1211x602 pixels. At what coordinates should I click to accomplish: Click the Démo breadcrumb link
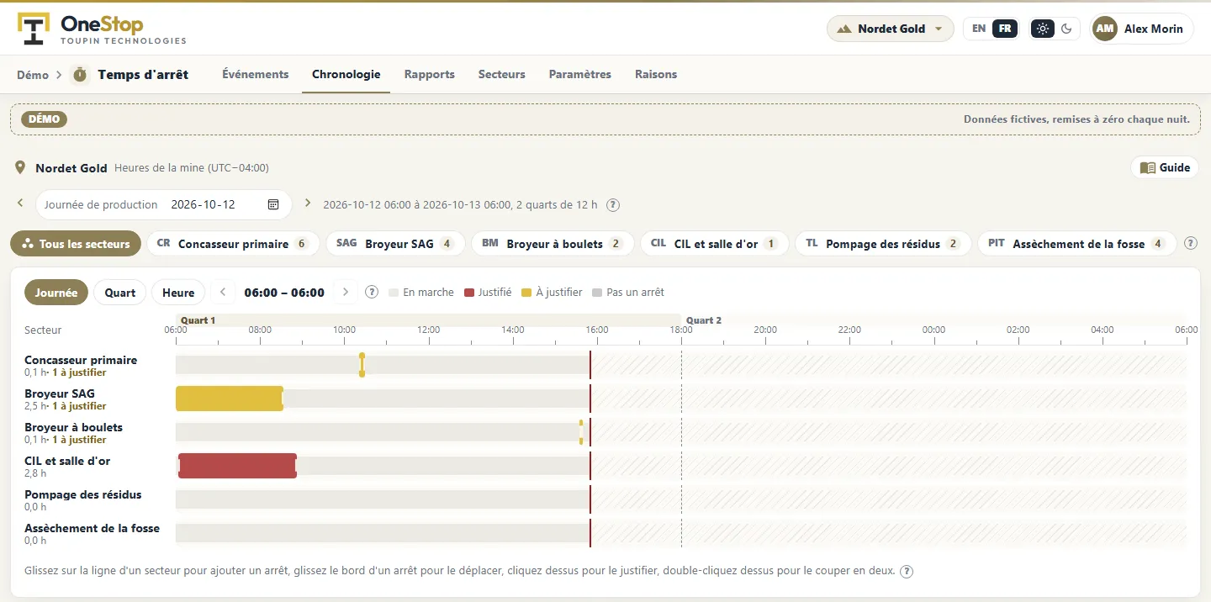(33, 75)
